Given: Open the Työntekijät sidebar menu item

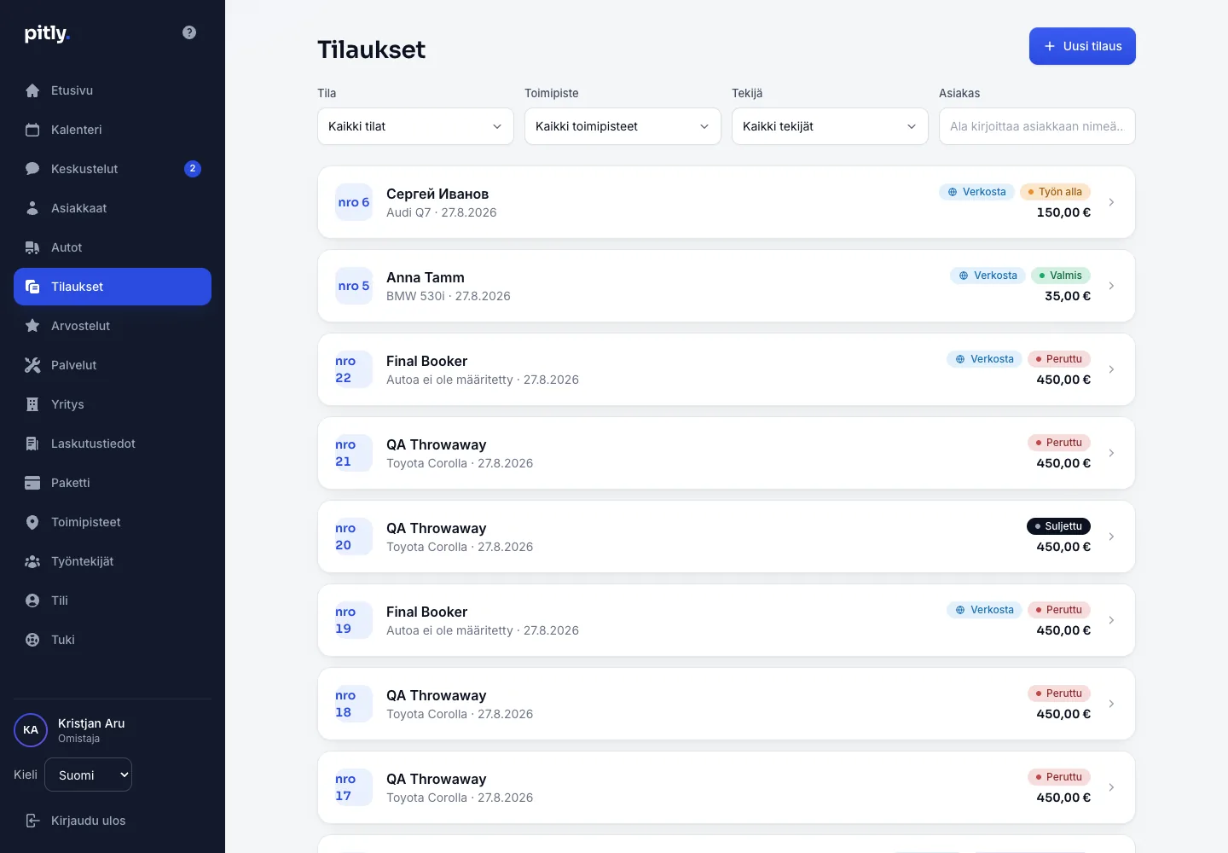Looking at the screenshot, I should [x=113, y=561].
